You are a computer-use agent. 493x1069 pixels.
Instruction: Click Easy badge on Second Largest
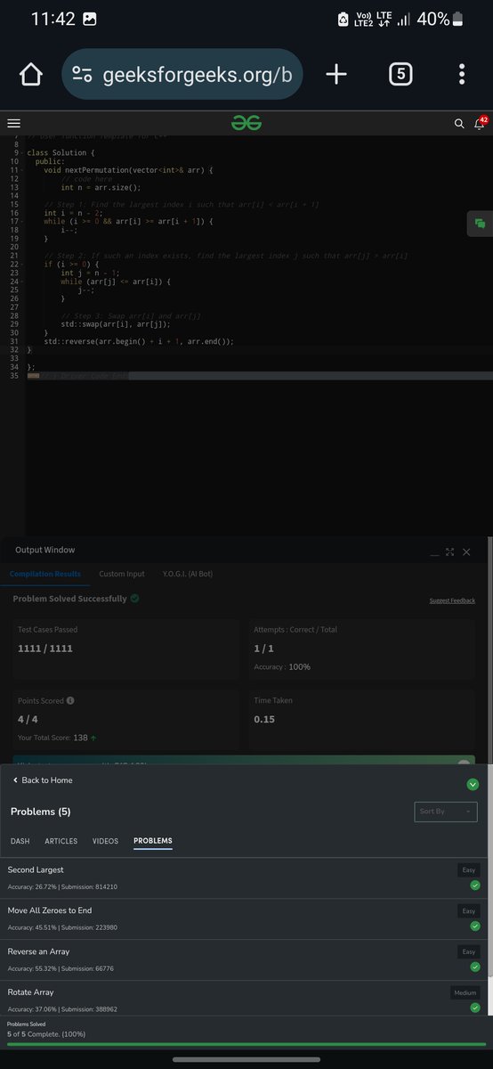(x=468, y=870)
